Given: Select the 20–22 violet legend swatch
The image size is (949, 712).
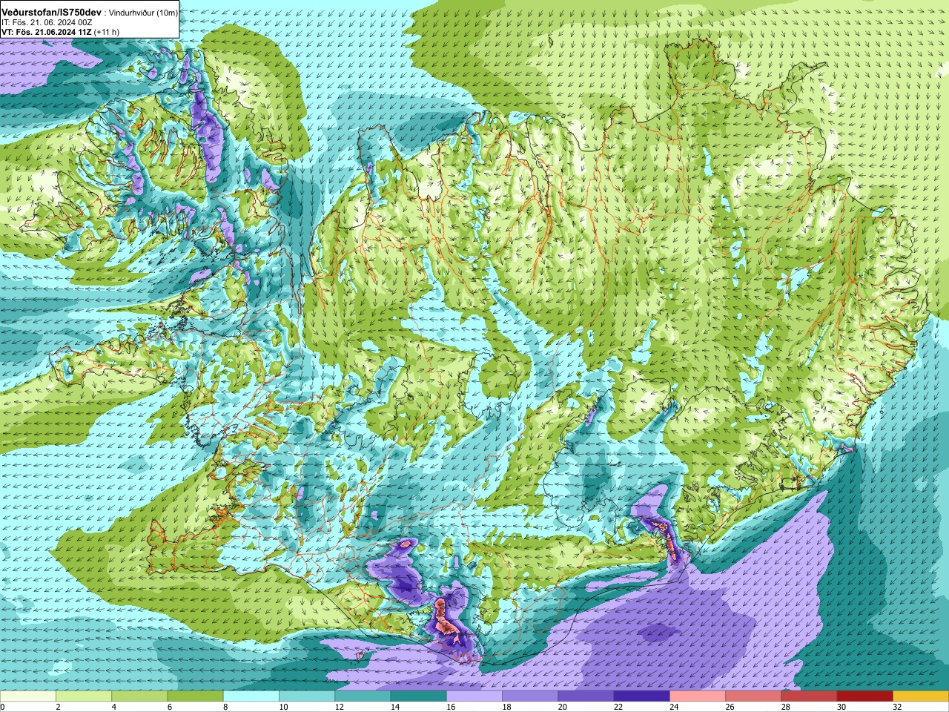Looking at the screenshot, I should click(x=586, y=696).
